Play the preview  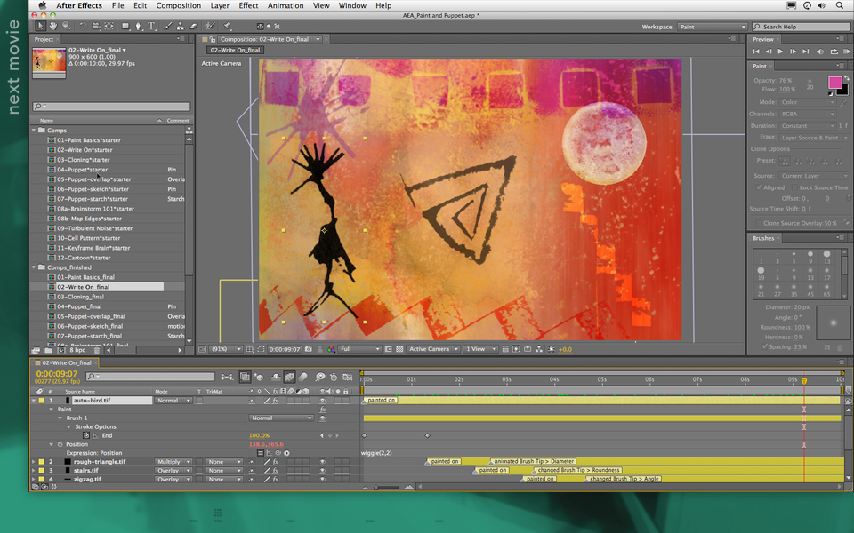780,52
